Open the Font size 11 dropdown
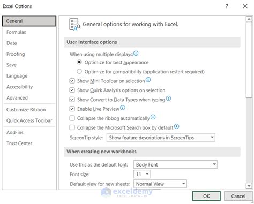254x204 pixels. pyautogui.click(x=142, y=174)
